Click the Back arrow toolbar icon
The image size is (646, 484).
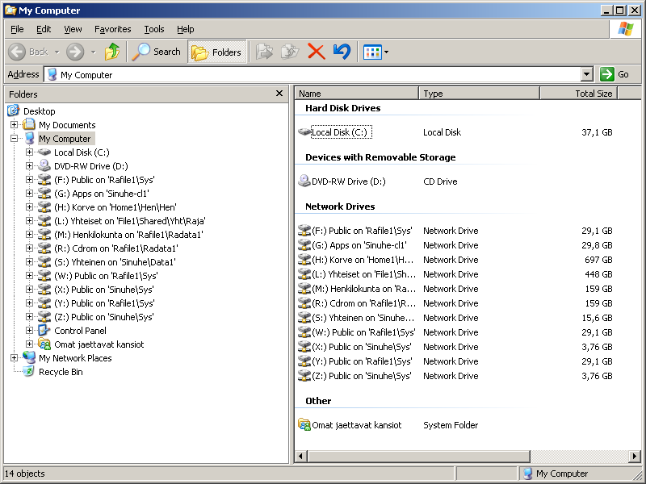point(17,52)
